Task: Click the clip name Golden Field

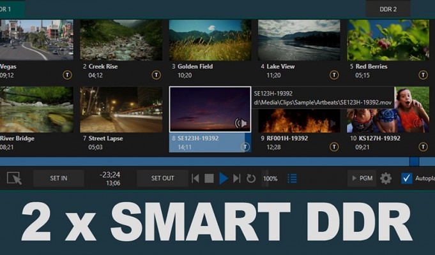Action: tap(195, 66)
